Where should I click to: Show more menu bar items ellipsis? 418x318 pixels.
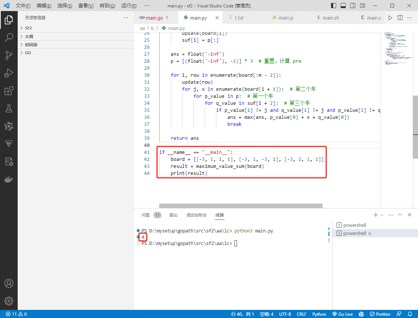(x=147, y=6)
